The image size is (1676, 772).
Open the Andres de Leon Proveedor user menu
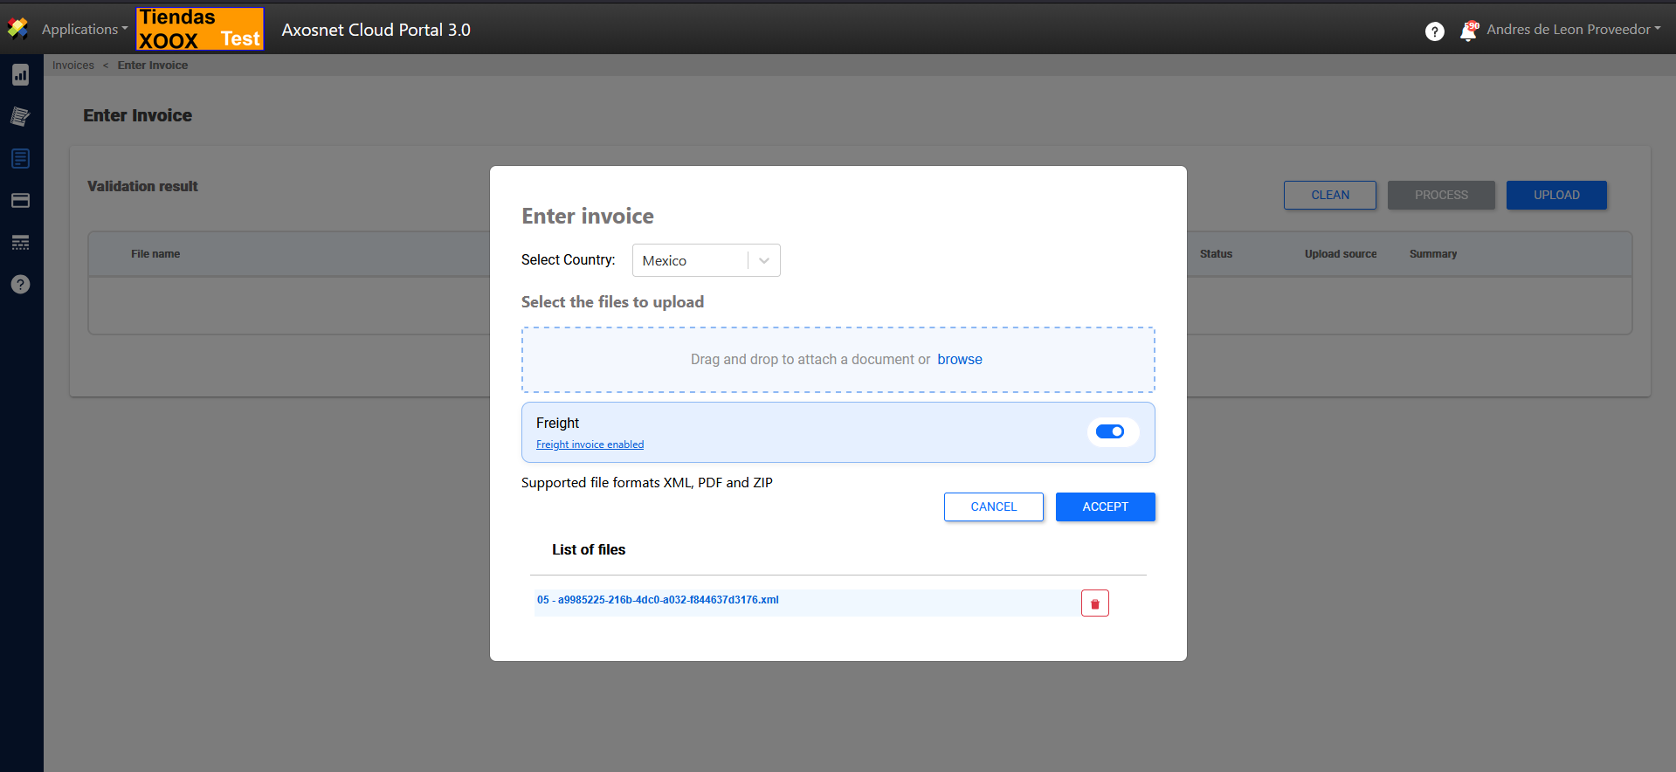pos(1573,30)
